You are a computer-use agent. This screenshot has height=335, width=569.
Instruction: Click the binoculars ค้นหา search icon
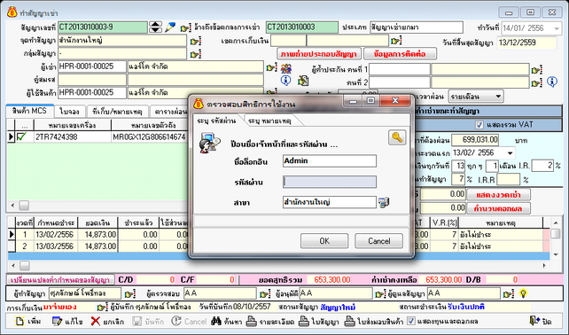click(216, 321)
